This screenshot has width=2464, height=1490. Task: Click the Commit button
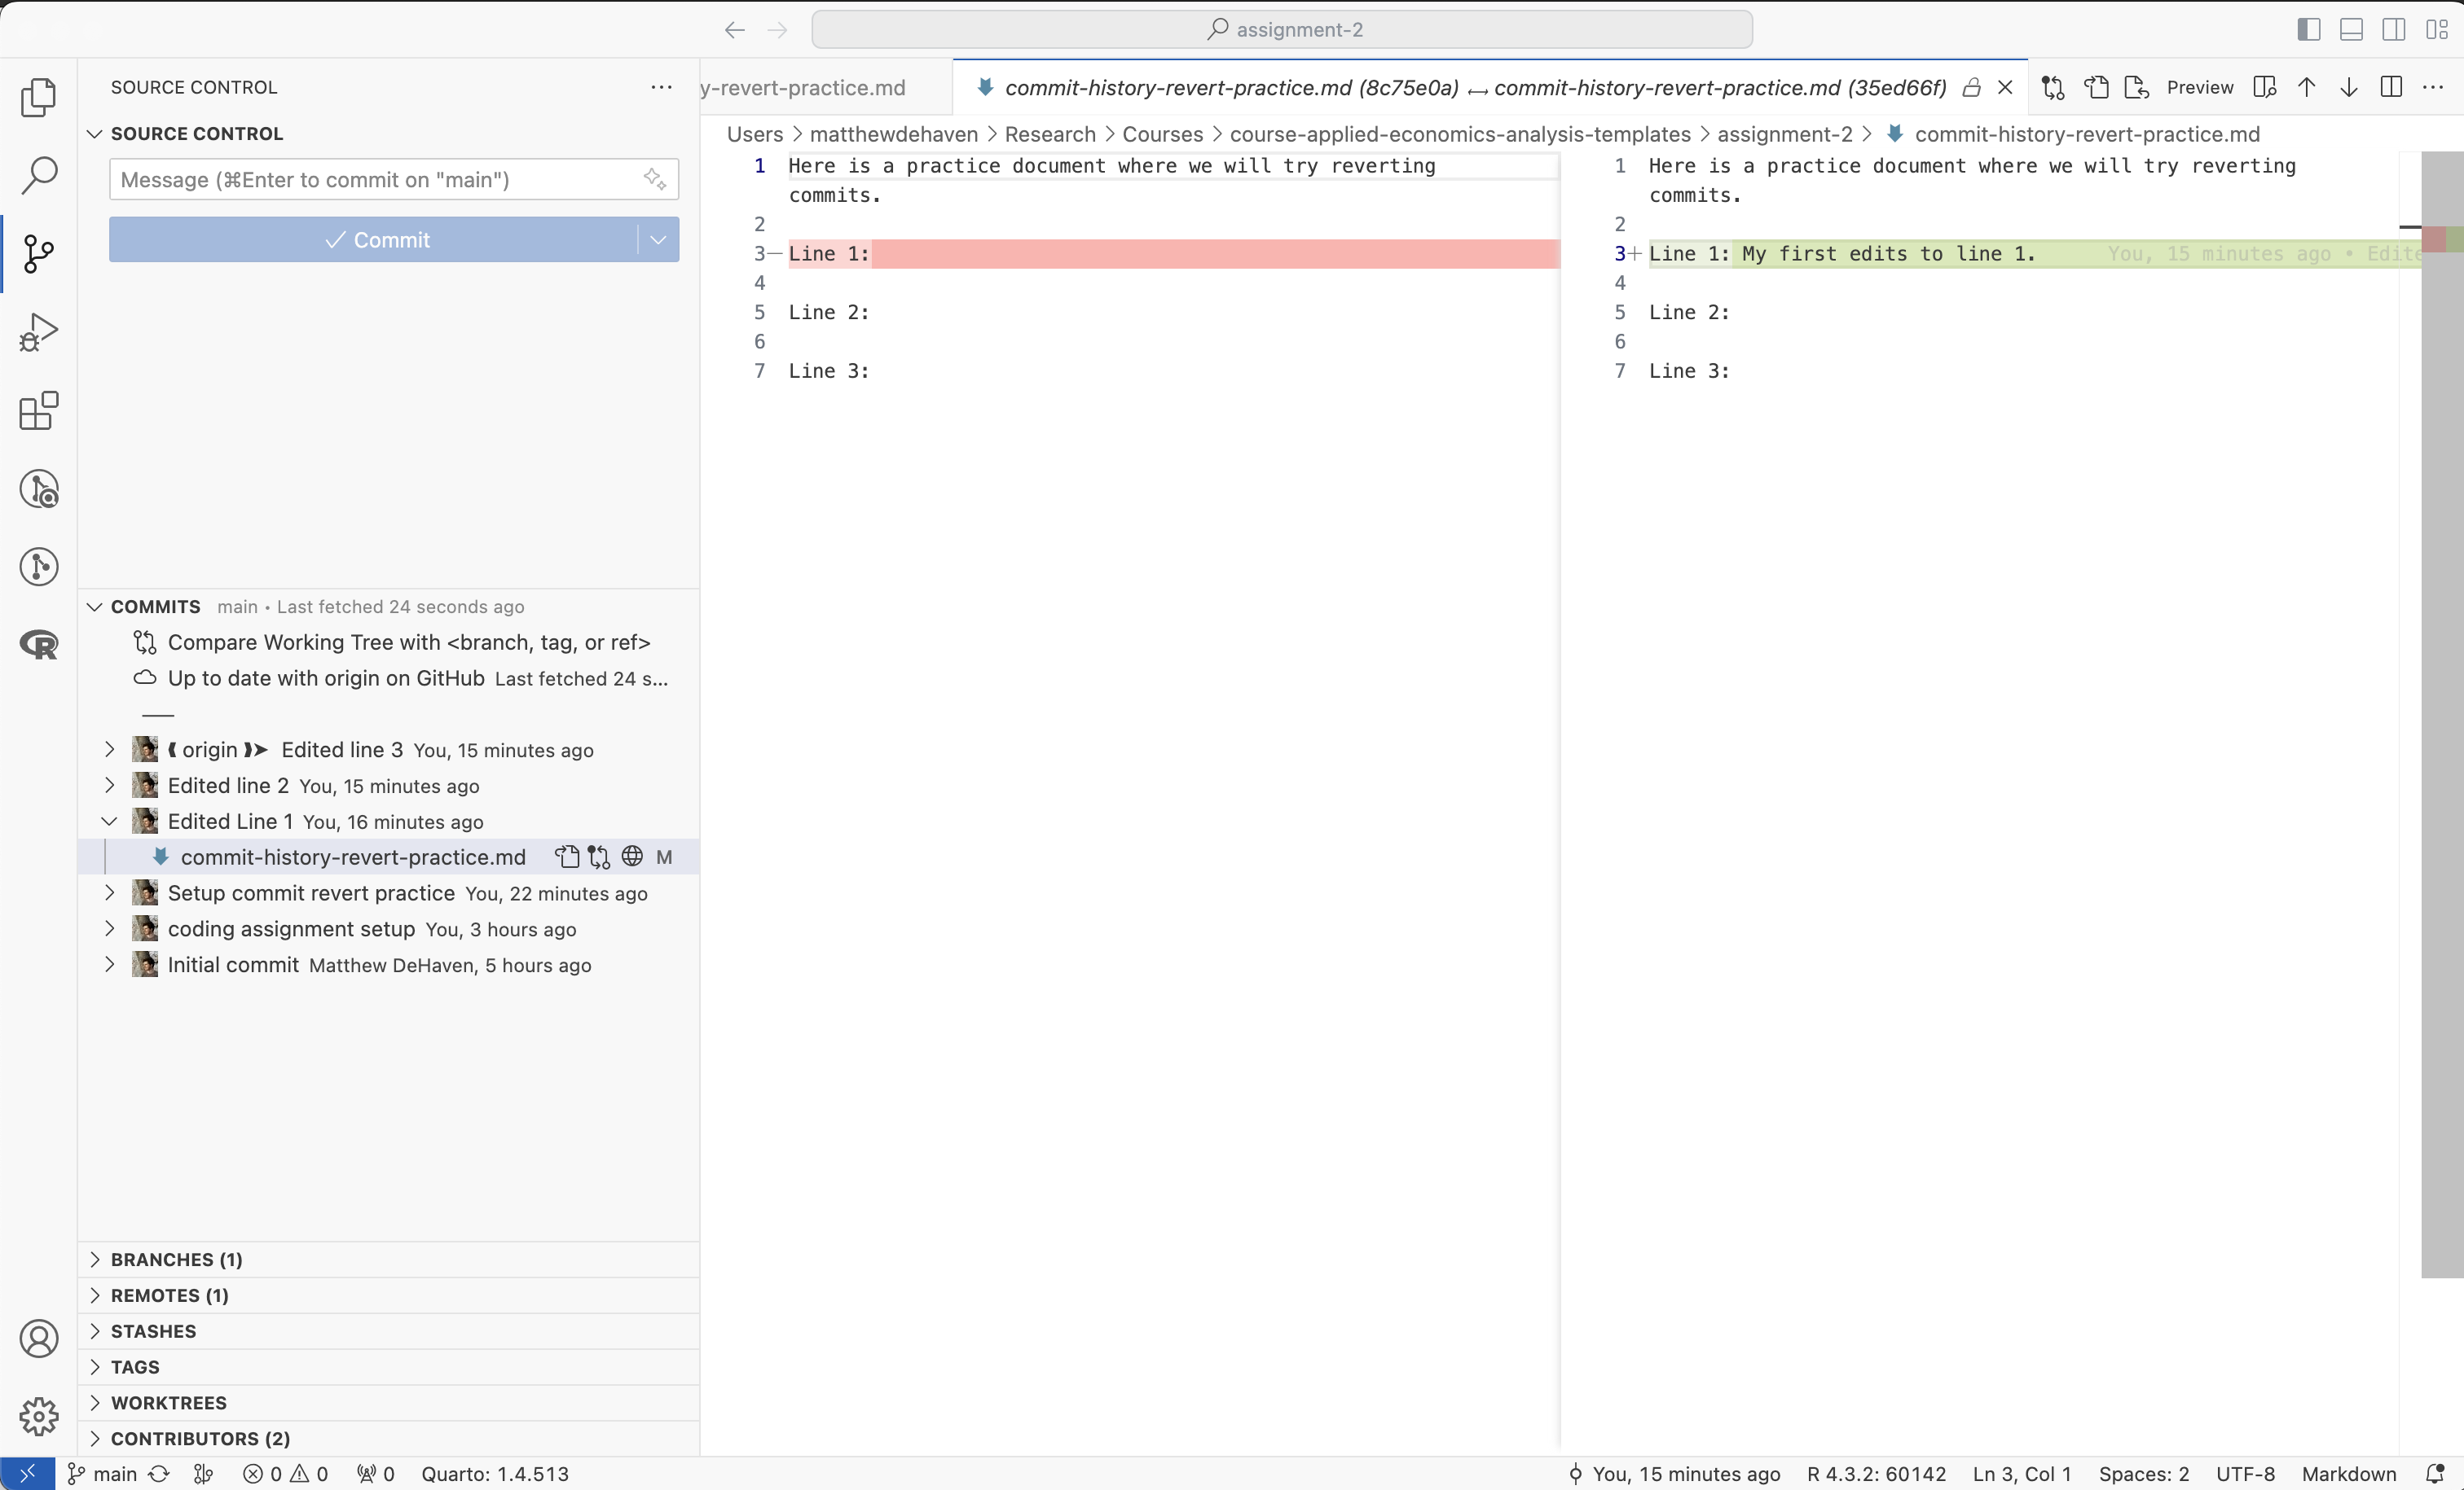point(376,240)
